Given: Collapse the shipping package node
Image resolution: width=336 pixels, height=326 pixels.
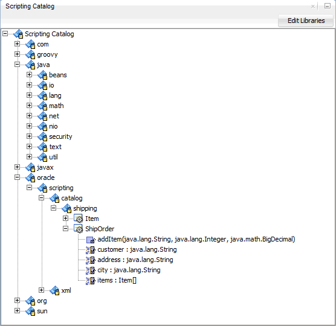Looking at the screenshot, I should click(53, 208).
